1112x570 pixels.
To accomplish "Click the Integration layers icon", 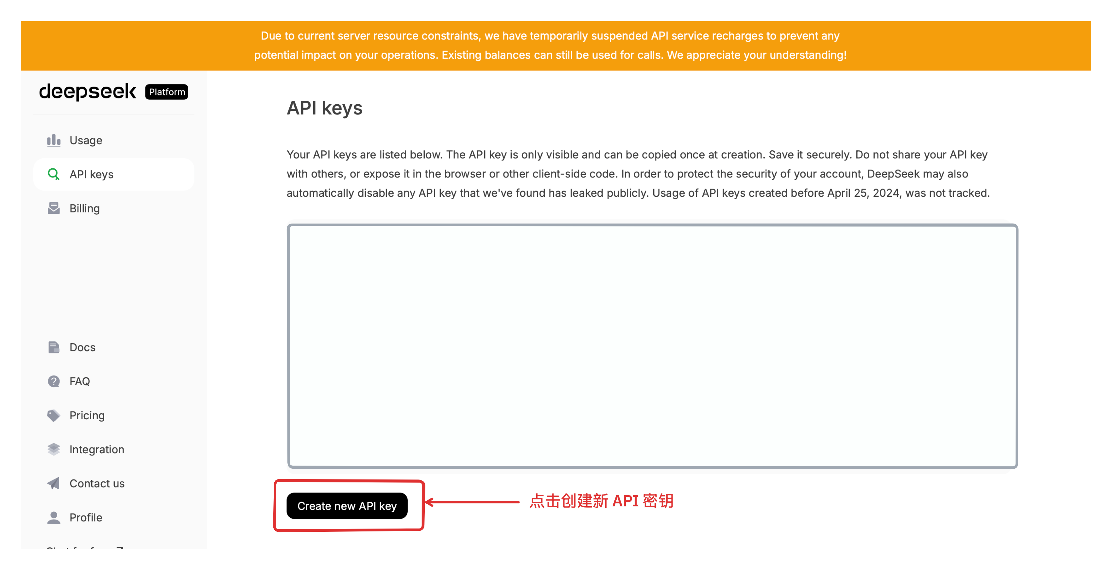I will pyautogui.click(x=54, y=450).
